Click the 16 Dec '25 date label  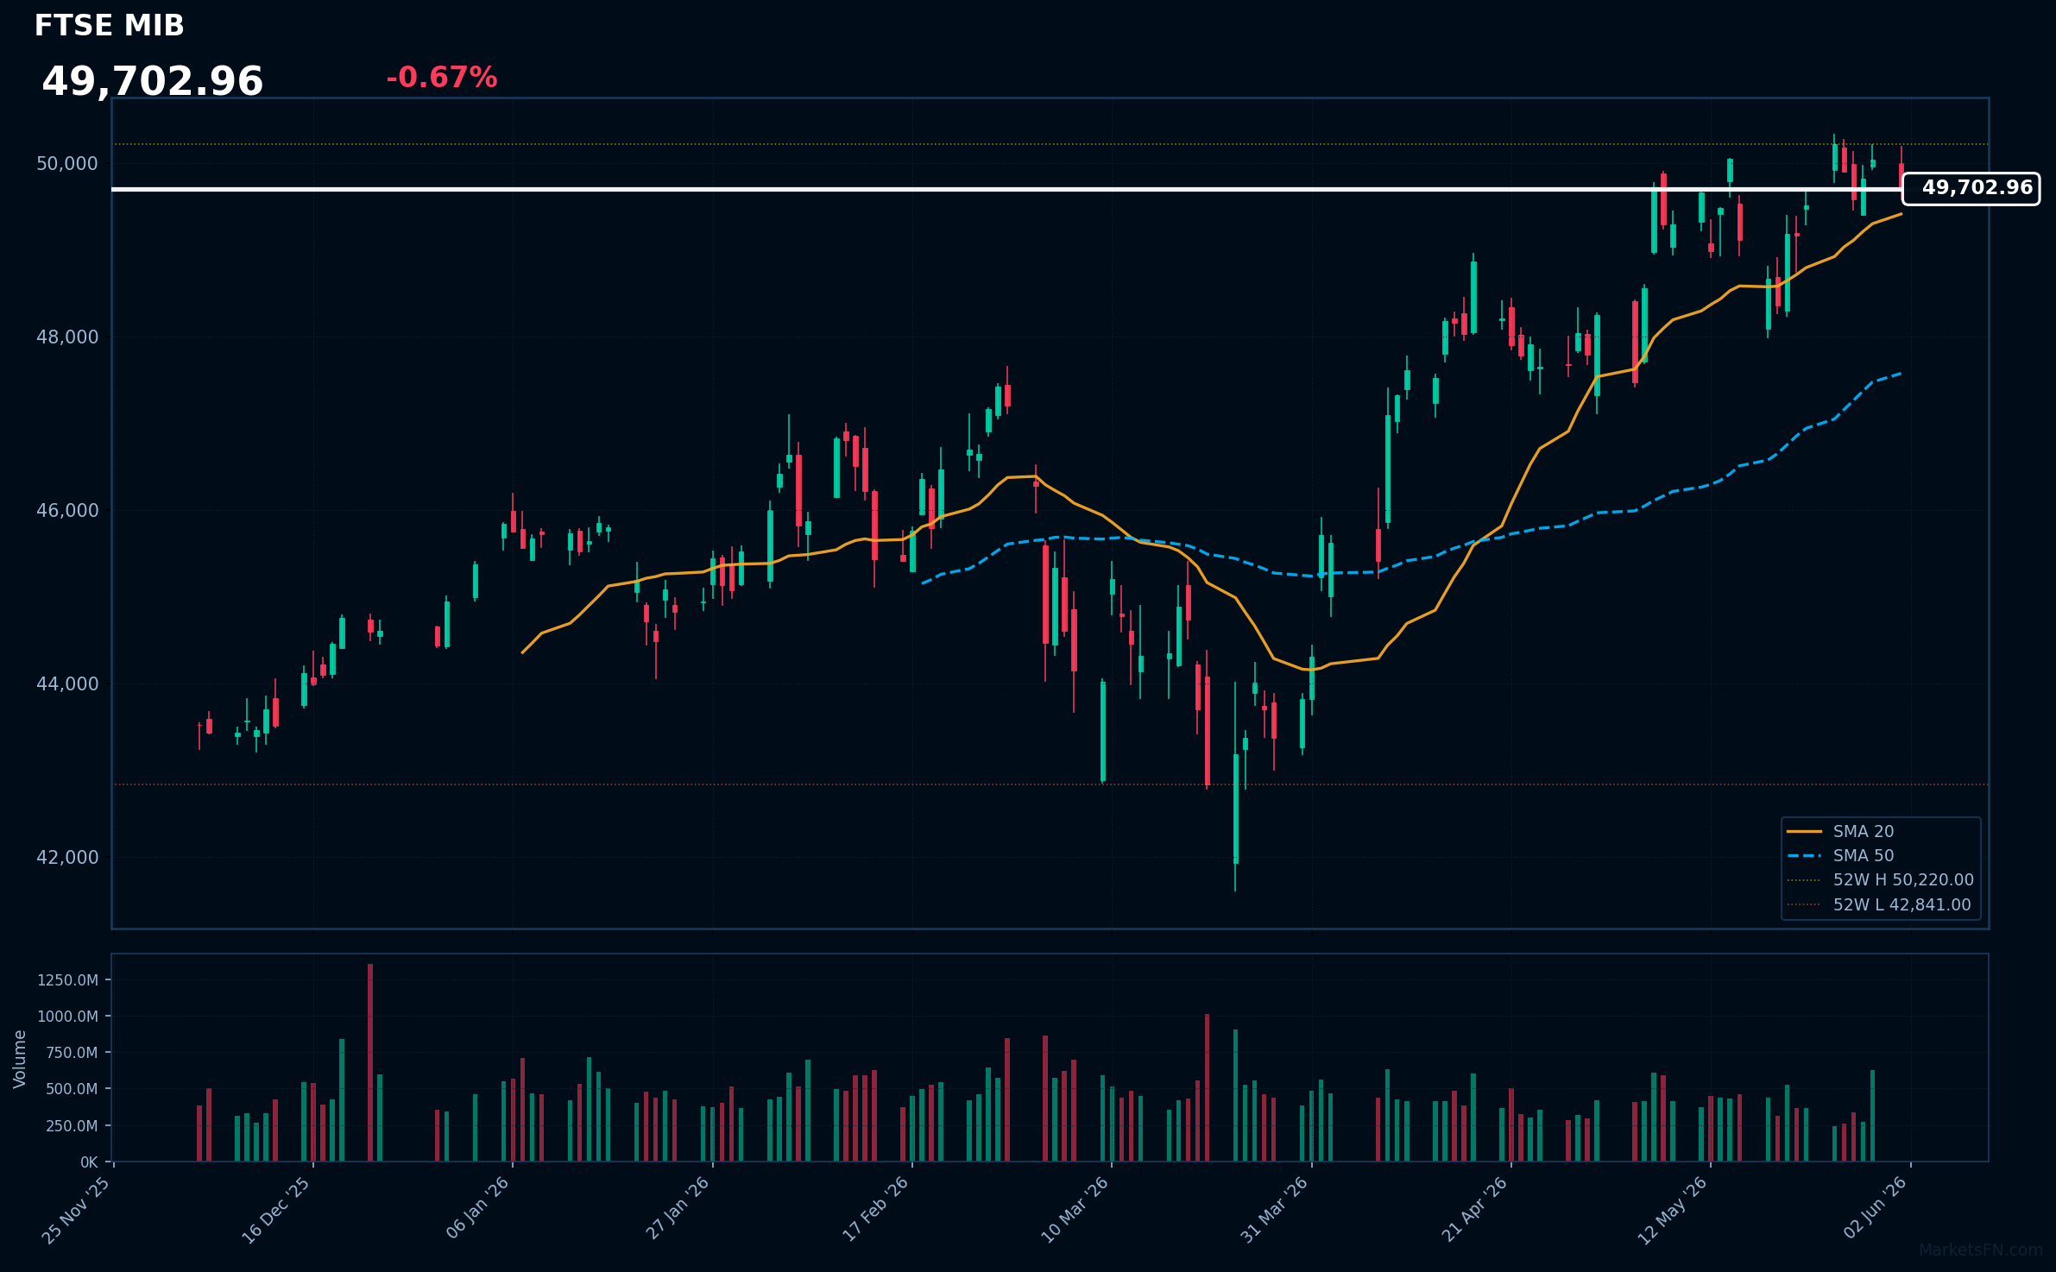point(276,1210)
